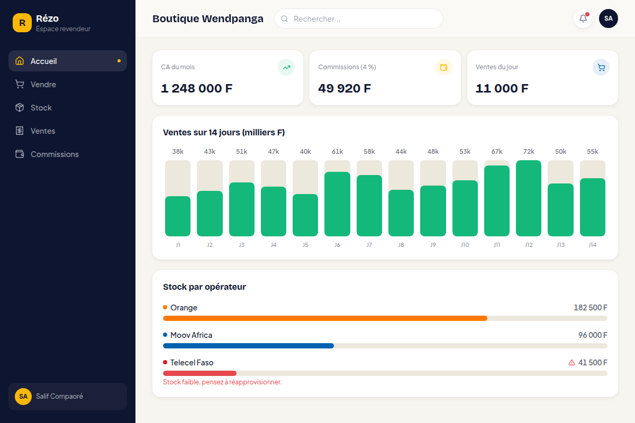Open the Commissions section
635x423 pixels.
pos(68,154)
